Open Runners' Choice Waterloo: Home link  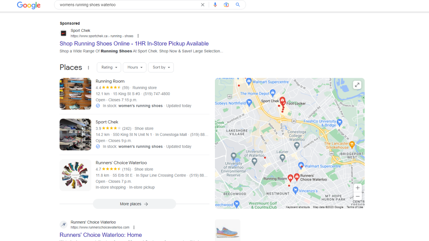[x=101, y=235]
